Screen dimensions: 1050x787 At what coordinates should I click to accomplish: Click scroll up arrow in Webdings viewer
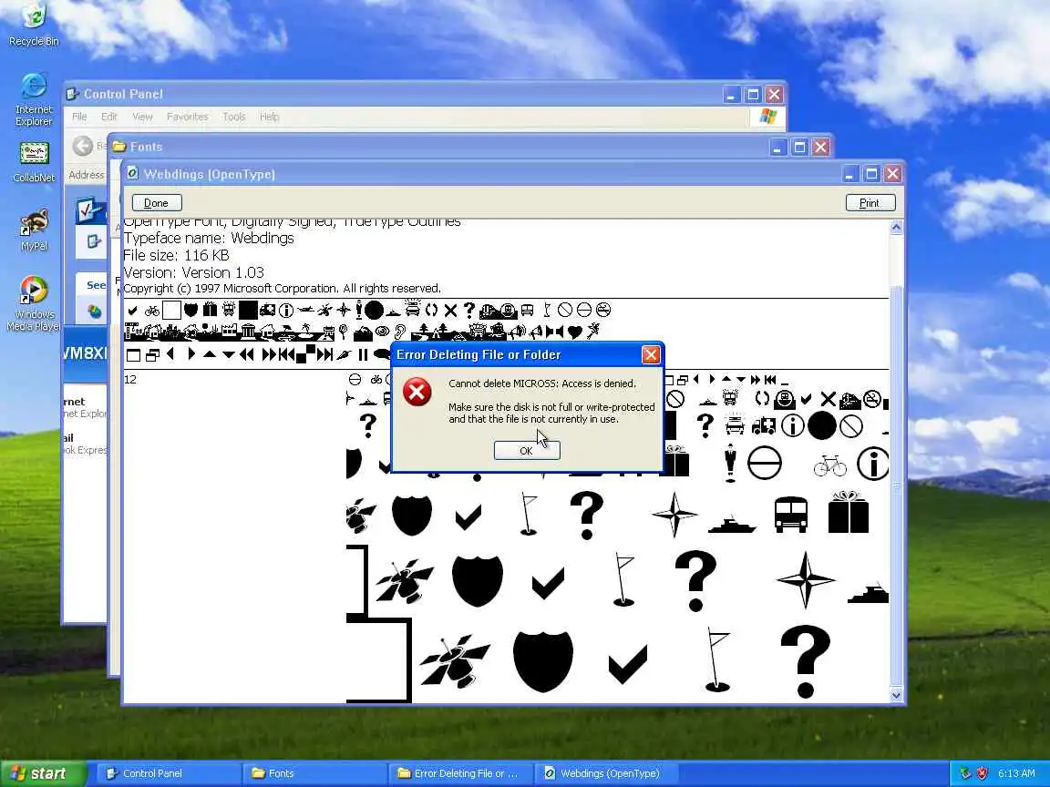(897, 228)
